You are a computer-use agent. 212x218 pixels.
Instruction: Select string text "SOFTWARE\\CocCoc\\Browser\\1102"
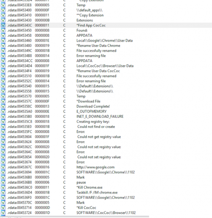pyautogui.click(x=106, y=213)
